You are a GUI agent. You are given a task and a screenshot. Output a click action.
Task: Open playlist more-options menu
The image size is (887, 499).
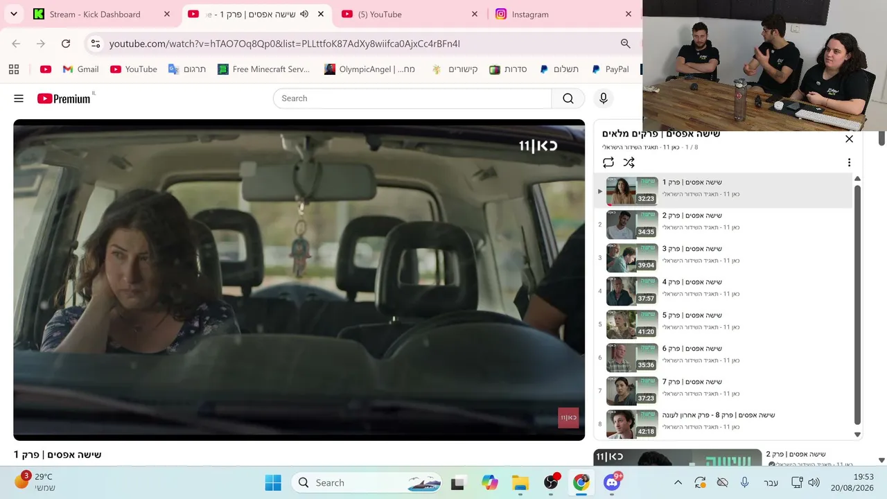click(x=849, y=162)
